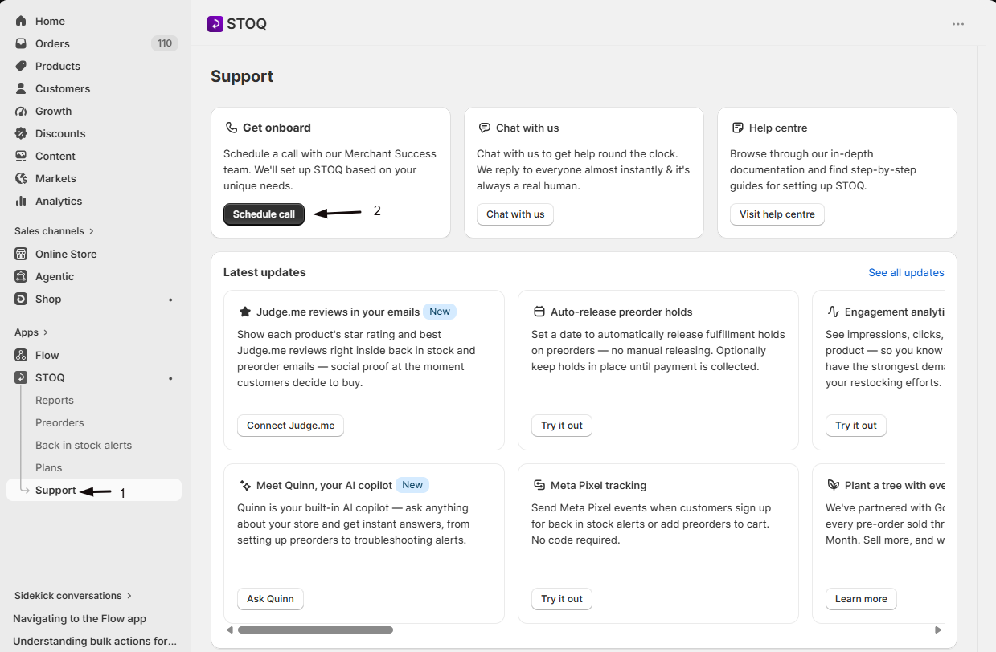Click Try it out under Engagement analytics
This screenshot has height=652, width=996.
[x=856, y=426]
